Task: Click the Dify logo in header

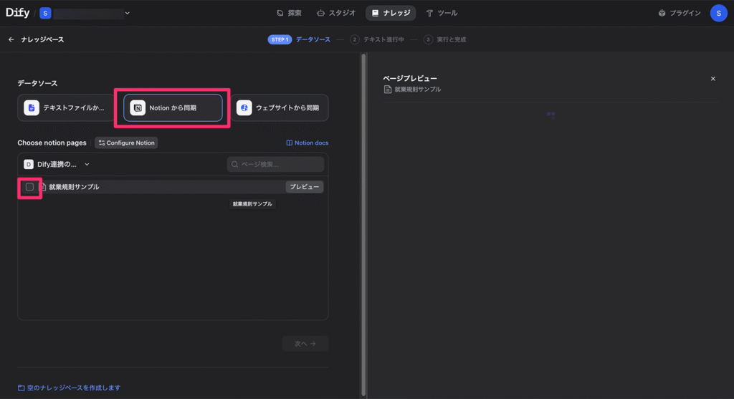Action: pos(17,13)
